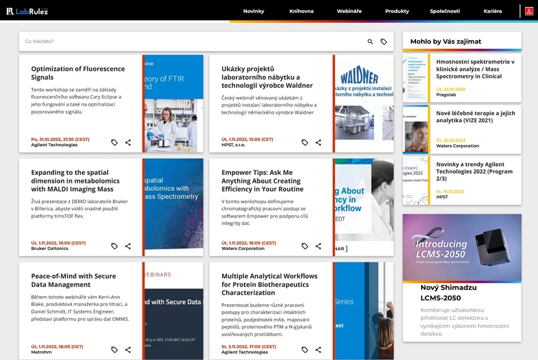538x360 pixels.
Task: Focus the 'Co hledáte?' search field
Action: coord(192,42)
